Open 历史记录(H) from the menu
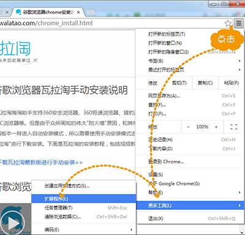 [x=190, y=140]
